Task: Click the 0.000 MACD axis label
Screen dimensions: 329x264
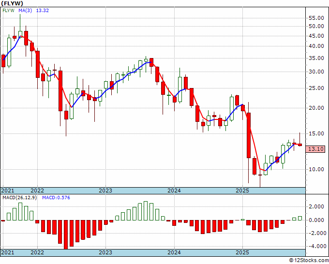Action: tap(316, 220)
